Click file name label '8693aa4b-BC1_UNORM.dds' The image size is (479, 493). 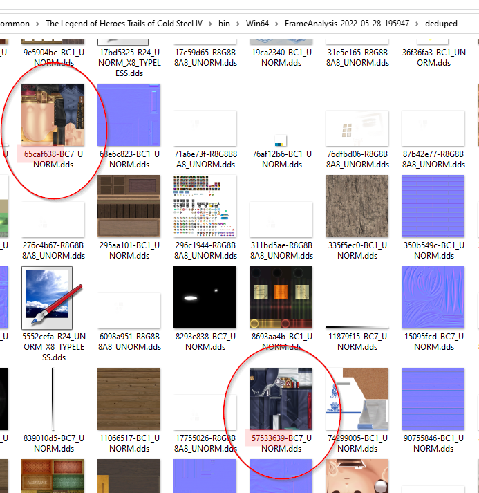(281, 342)
